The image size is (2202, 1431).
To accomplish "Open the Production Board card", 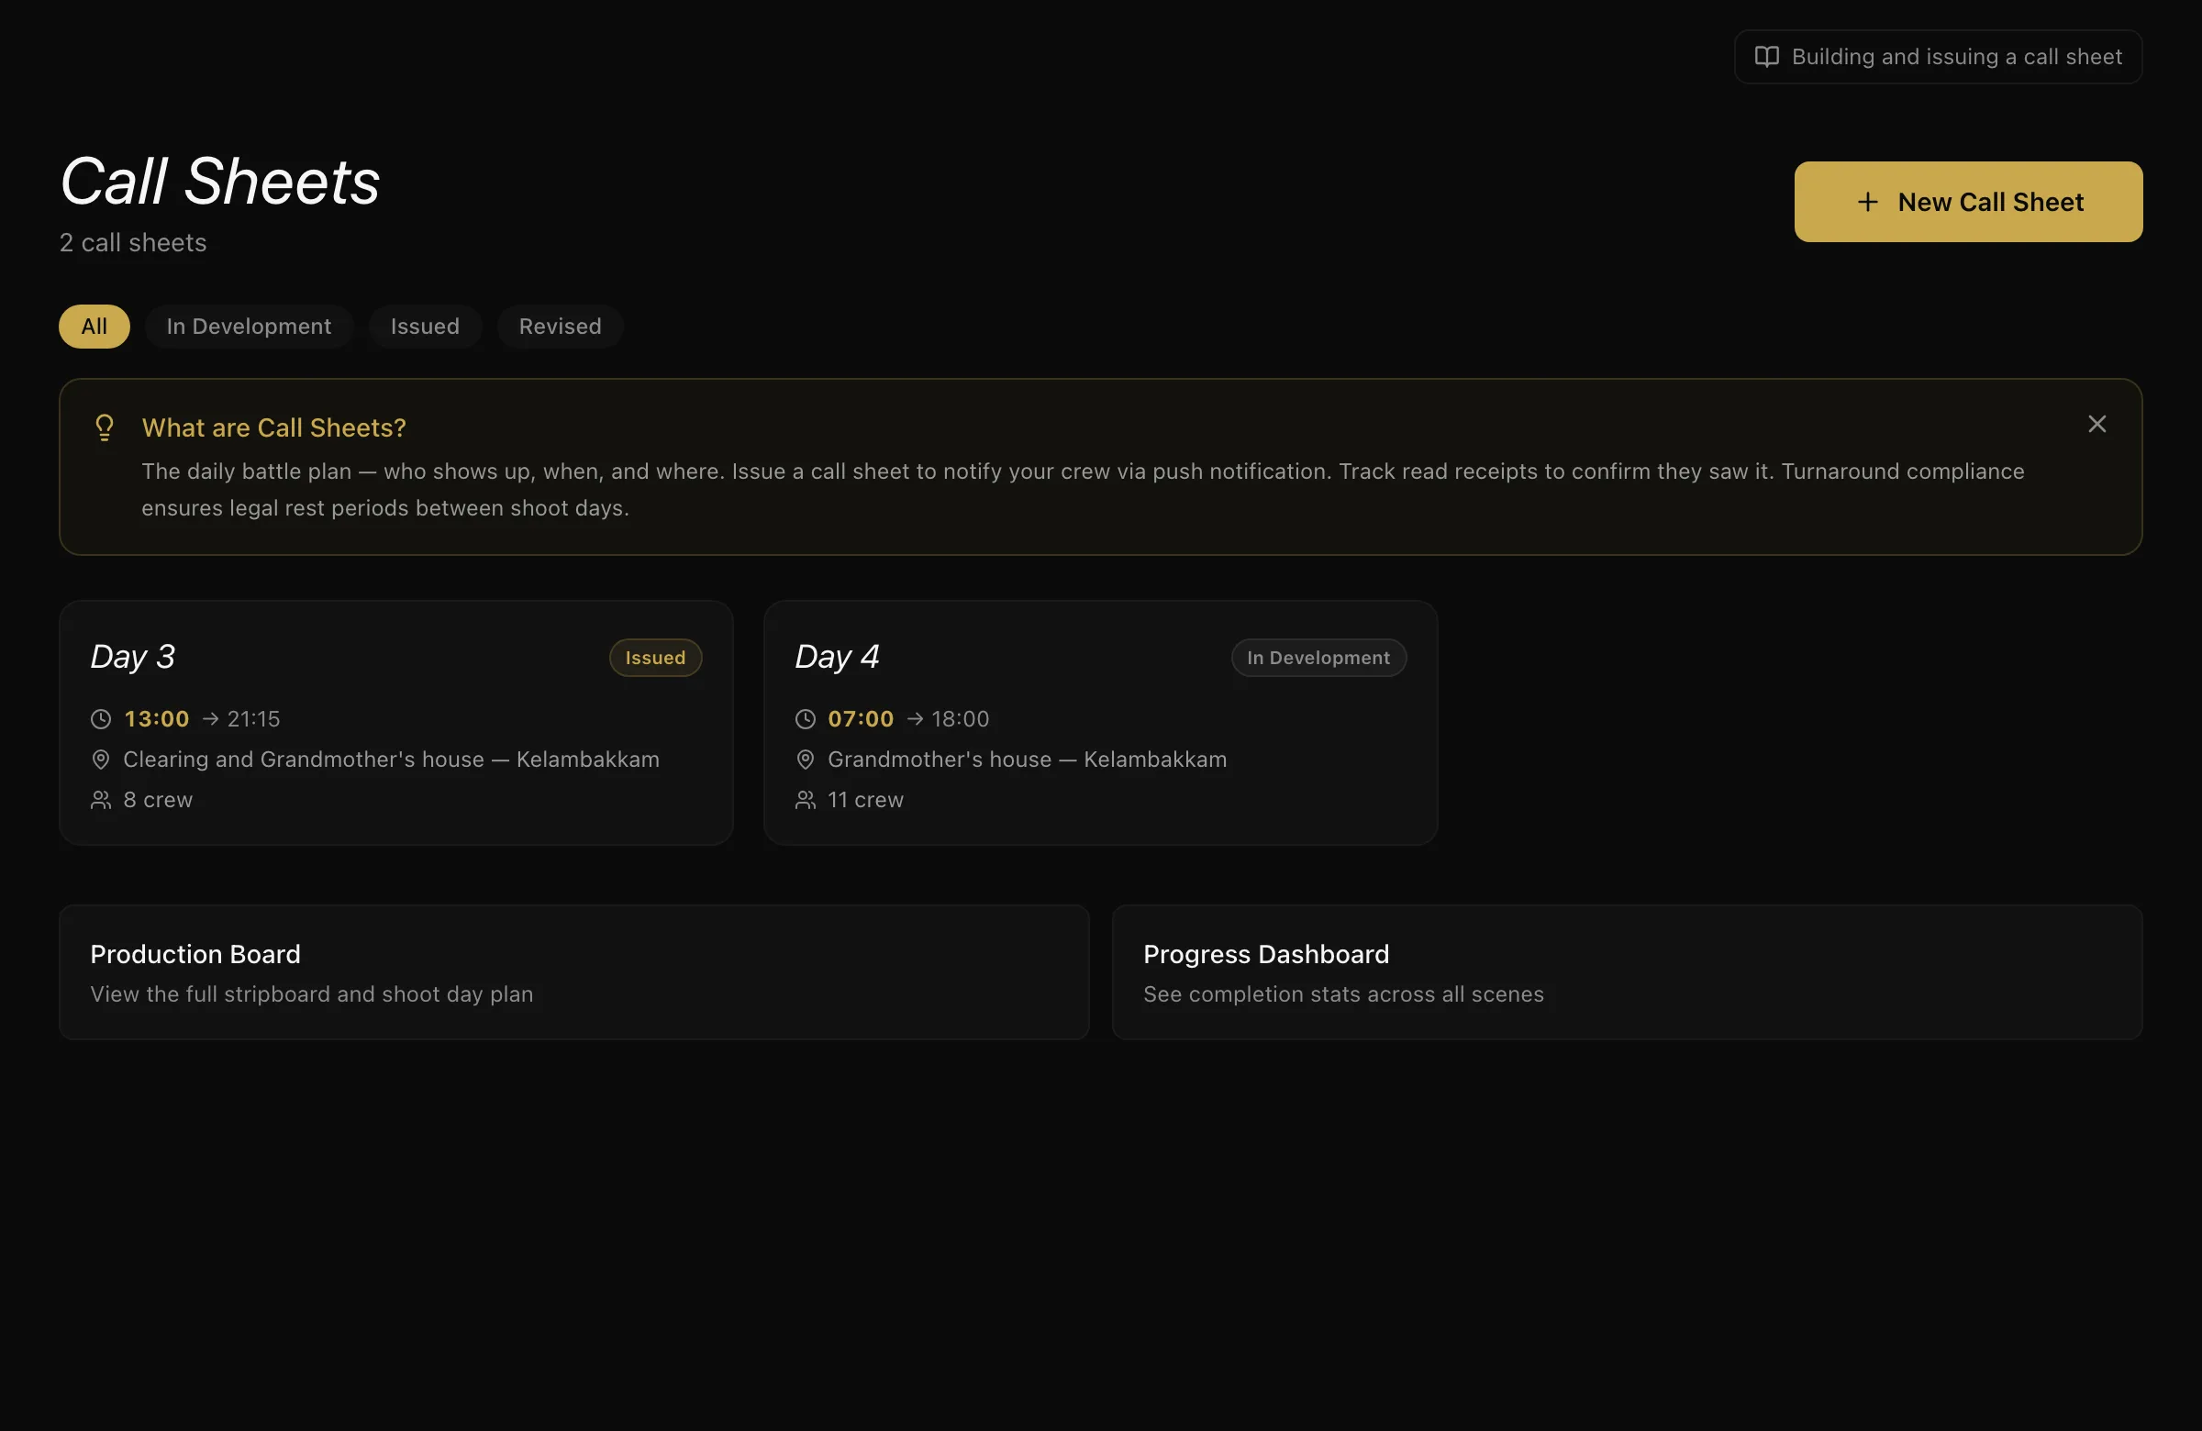I will (x=573, y=972).
